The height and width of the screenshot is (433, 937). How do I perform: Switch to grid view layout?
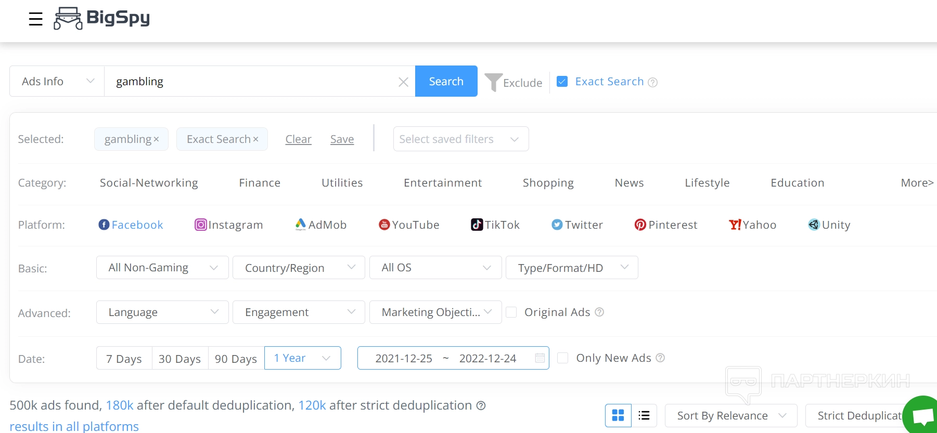tap(618, 415)
